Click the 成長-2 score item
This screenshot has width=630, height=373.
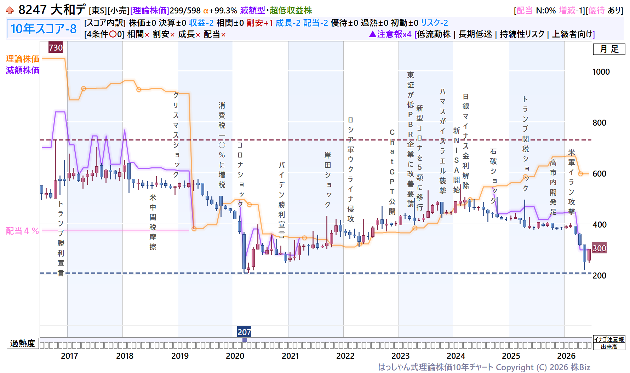click(x=288, y=23)
